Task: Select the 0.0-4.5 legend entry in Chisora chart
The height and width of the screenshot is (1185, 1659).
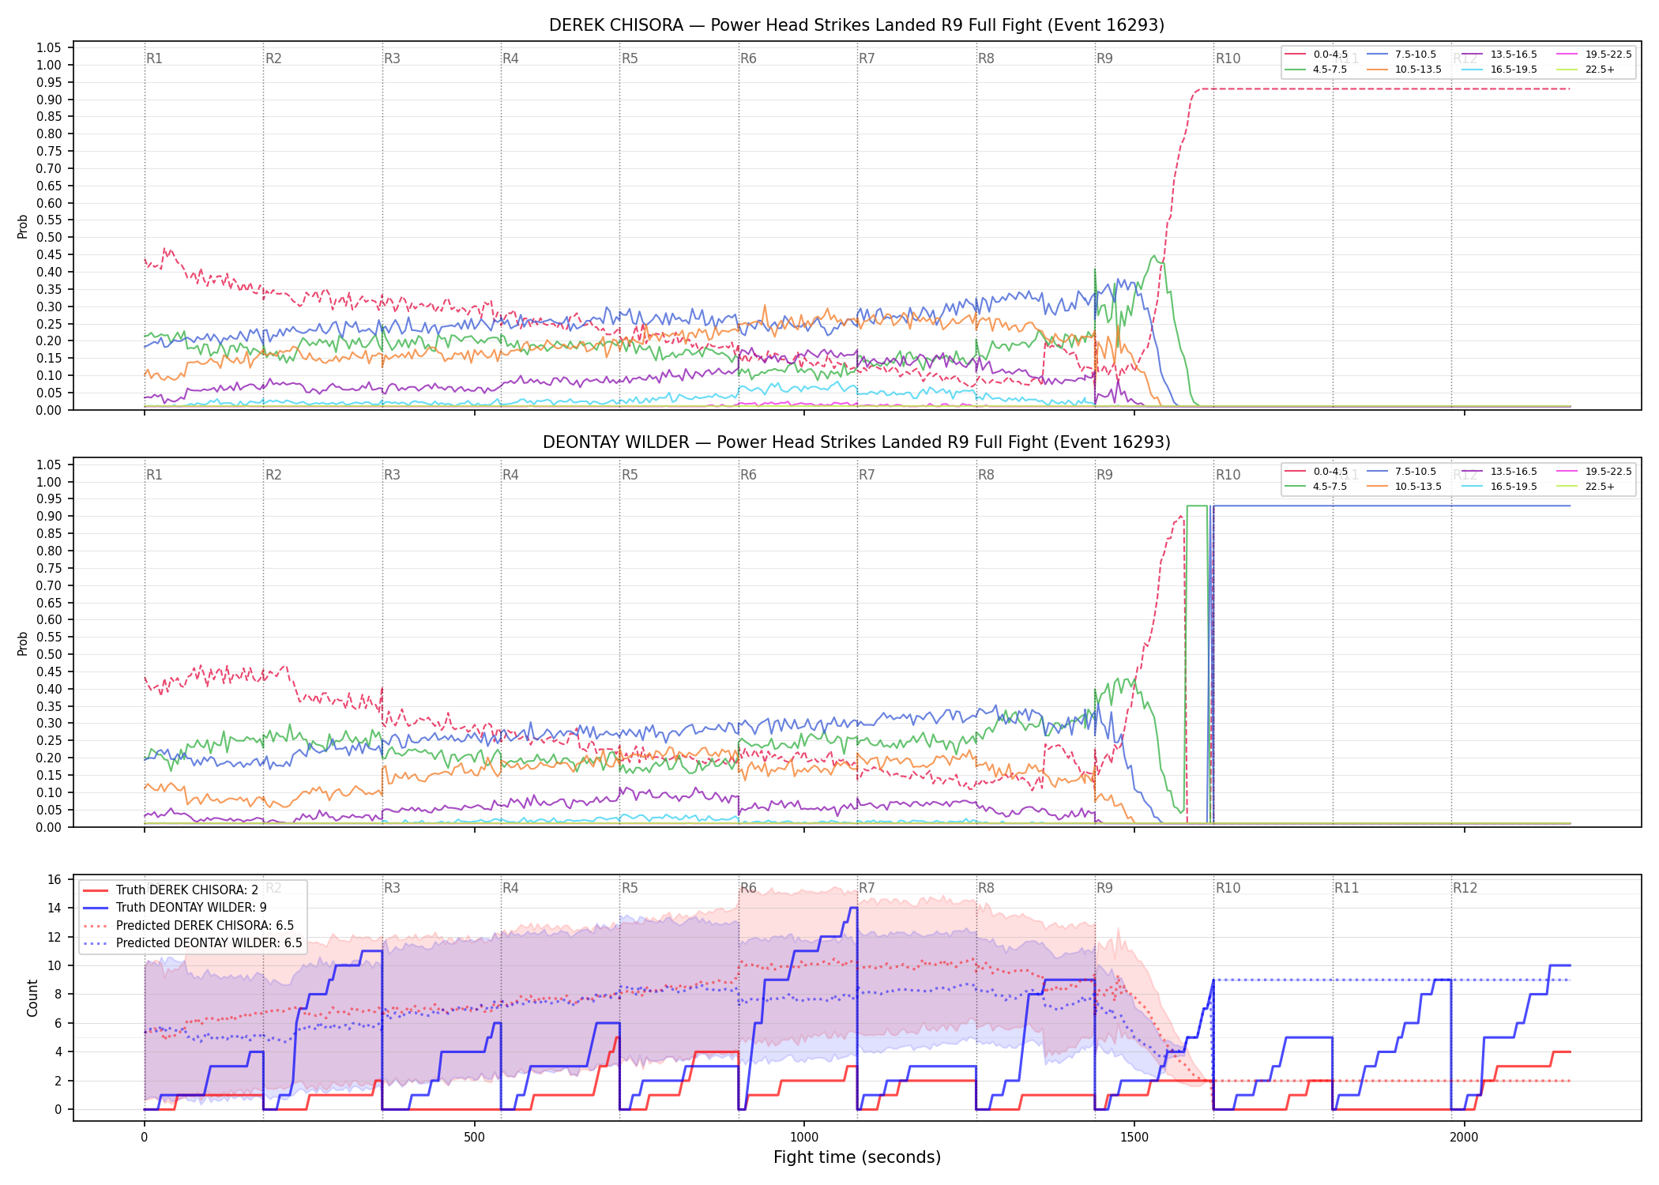Action: [1317, 55]
